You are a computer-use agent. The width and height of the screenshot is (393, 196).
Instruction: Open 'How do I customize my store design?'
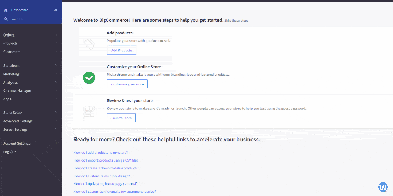[x=102, y=176]
